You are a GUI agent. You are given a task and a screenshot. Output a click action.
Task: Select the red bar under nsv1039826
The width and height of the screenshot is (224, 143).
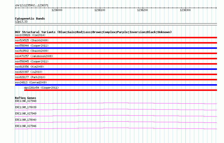[116, 38]
